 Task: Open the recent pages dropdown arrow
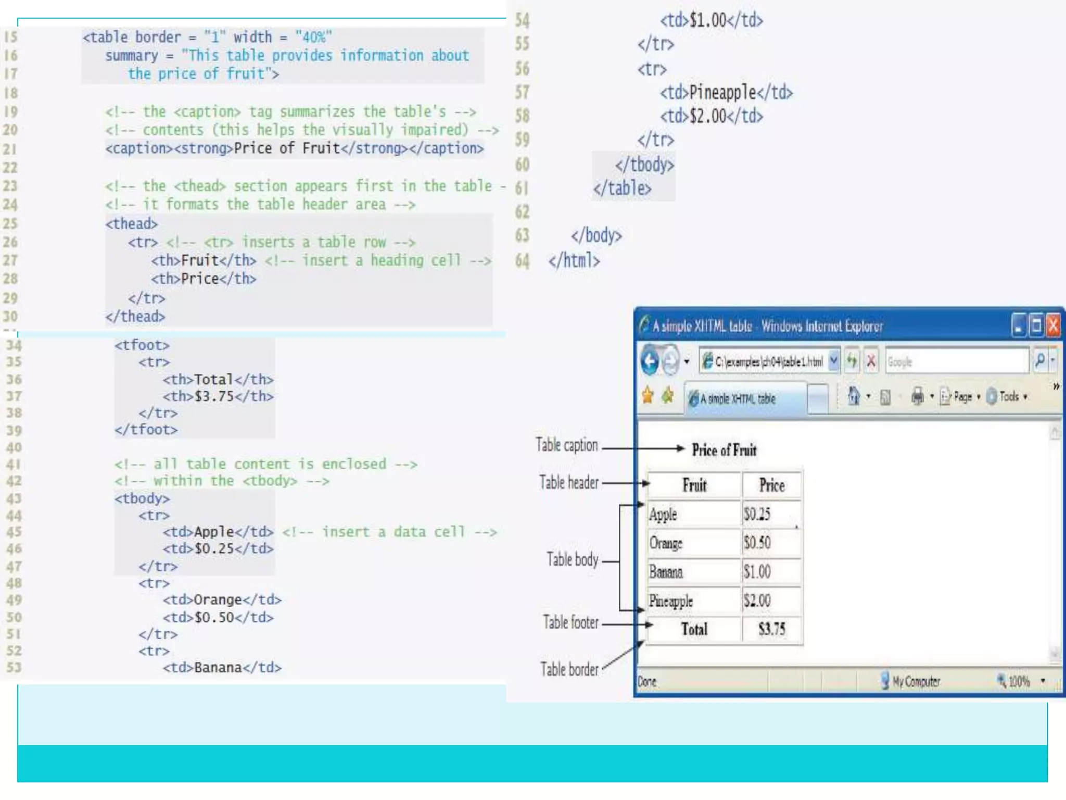tap(687, 361)
